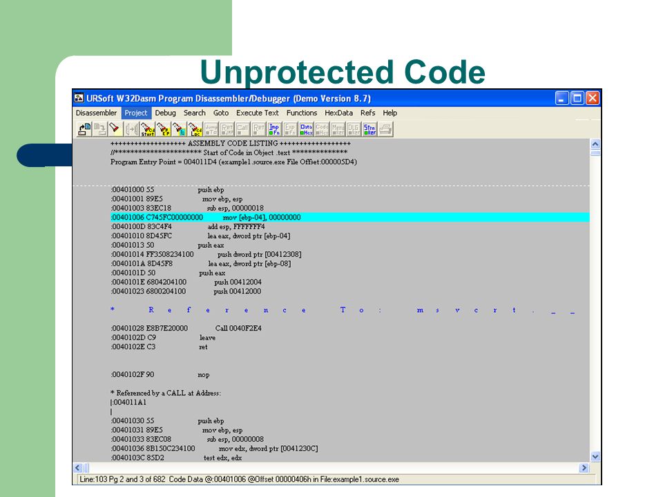Screen dimensions: 663x497
Task: Click the horizontal scrollbar left arrow
Action: pyautogui.click(x=78, y=468)
